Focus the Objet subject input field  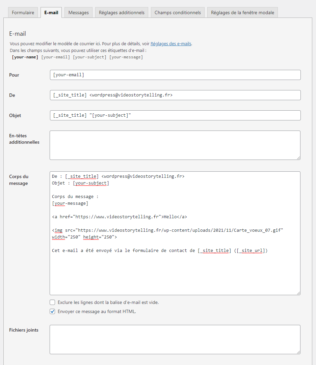pyautogui.click(x=175, y=115)
